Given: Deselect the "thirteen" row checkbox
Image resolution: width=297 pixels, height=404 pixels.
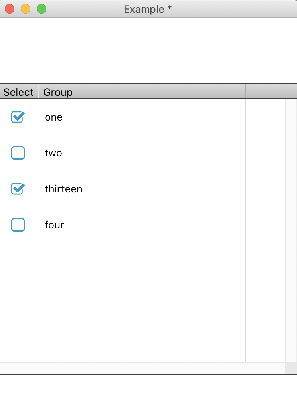Looking at the screenshot, I should [18, 189].
